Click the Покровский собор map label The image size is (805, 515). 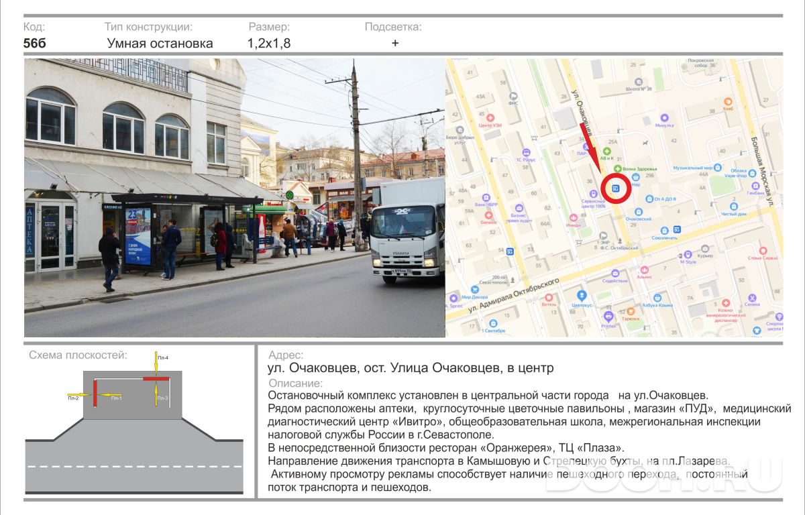702,63
